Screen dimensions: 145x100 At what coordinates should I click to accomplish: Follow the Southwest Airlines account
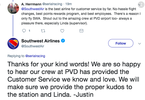121,43
